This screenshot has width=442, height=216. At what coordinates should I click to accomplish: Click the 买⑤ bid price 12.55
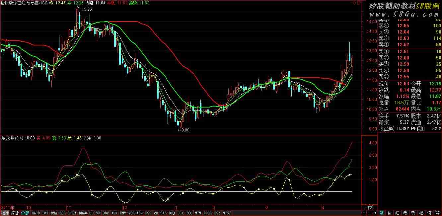pos(403,77)
